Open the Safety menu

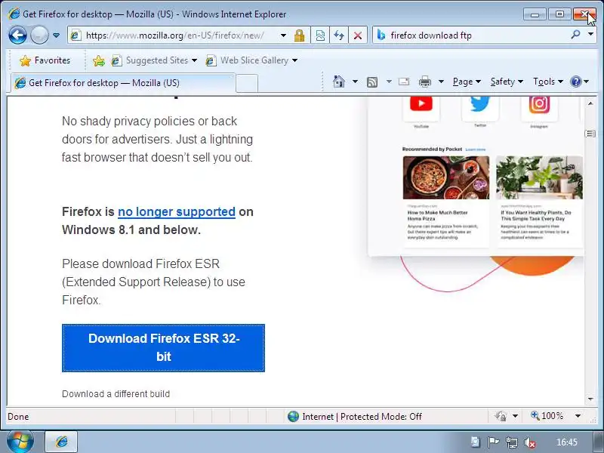click(x=507, y=82)
